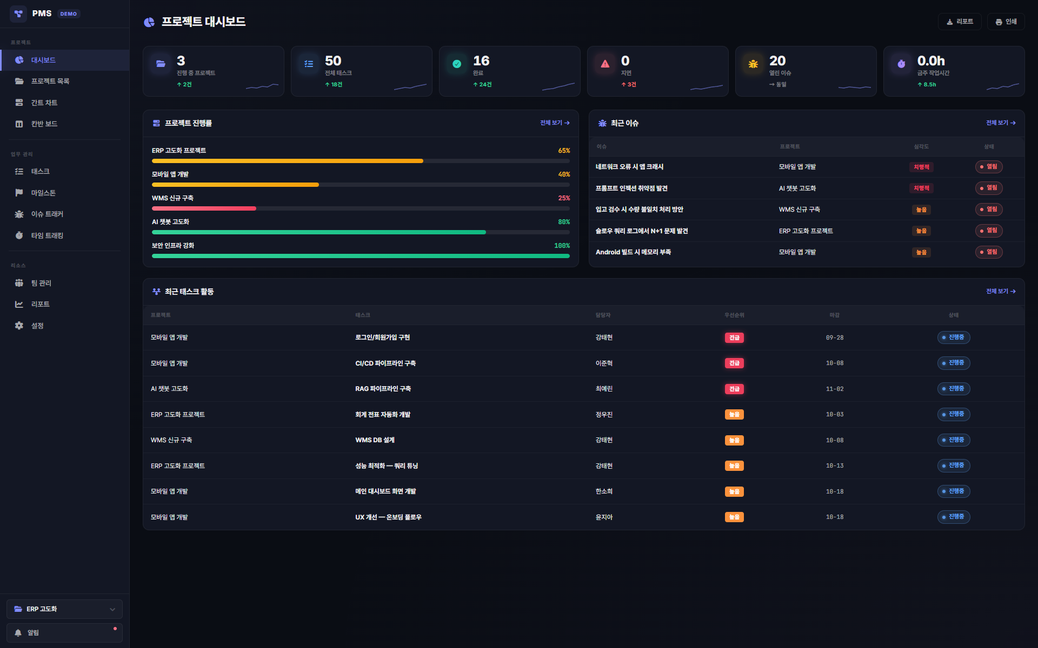Screen dimensions: 1038x648
Task: Click the ERP 고도화 프로젝트 progress bar
Action: 361,161
